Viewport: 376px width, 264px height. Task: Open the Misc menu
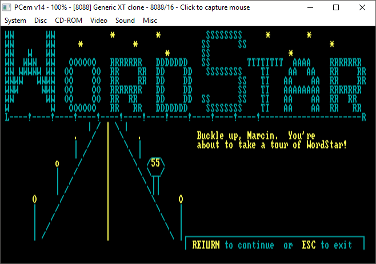coord(150,21)
